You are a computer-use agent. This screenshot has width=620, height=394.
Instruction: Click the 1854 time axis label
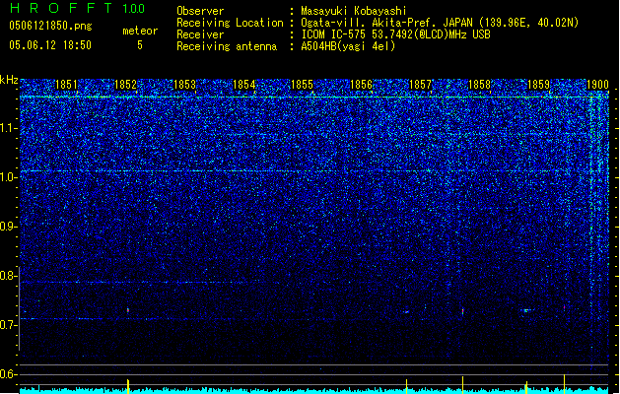(x=244, y=85)
